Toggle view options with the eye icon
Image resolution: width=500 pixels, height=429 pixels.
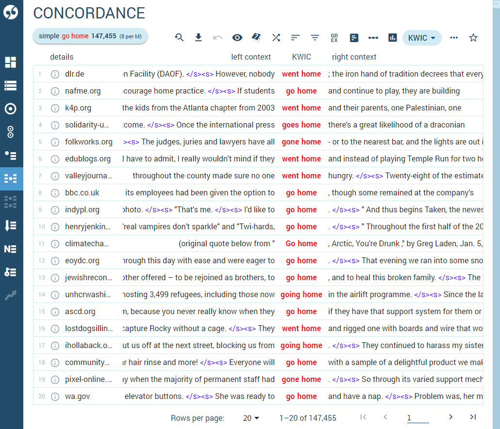pyautogui.click(x=237, y=37)
